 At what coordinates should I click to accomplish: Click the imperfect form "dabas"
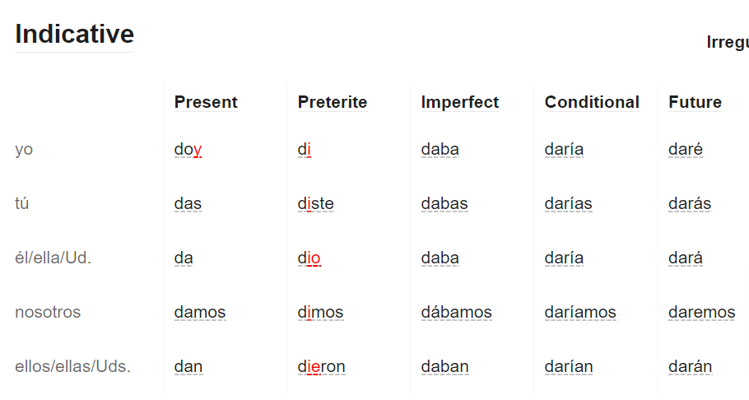[444, 203]
